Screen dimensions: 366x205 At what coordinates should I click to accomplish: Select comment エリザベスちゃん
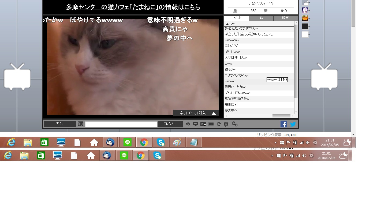259,75
